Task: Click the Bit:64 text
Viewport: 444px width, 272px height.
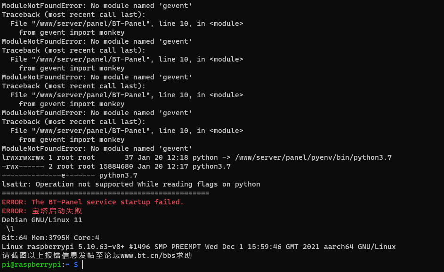Action: point(15,238)
